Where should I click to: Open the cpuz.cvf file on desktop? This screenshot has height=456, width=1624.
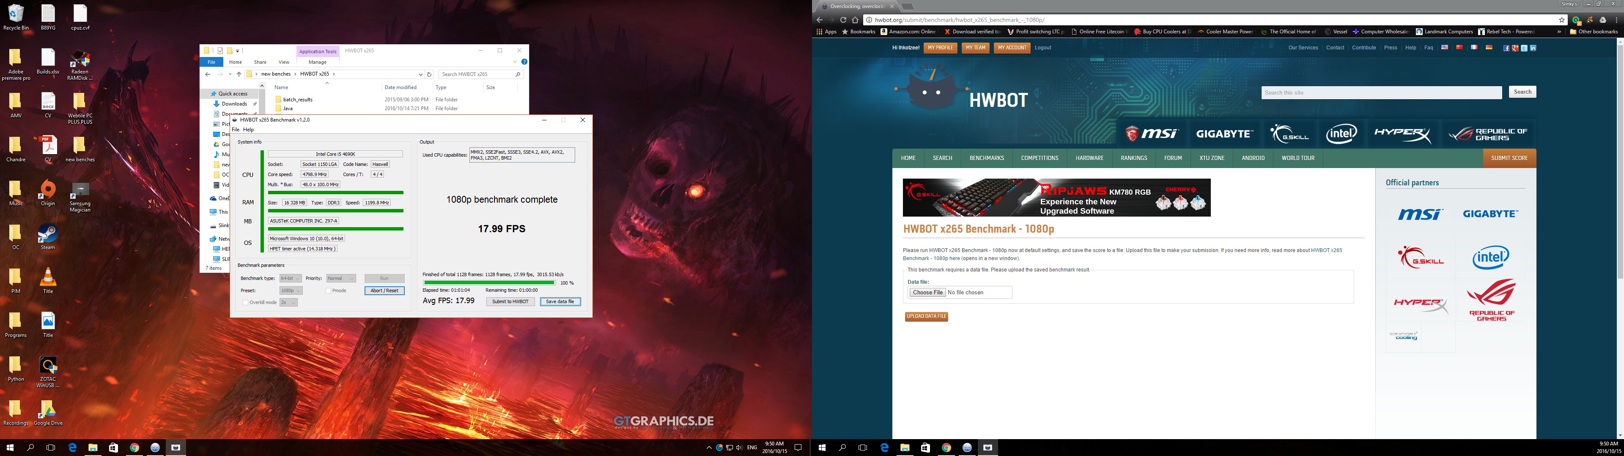pos(80,18)
